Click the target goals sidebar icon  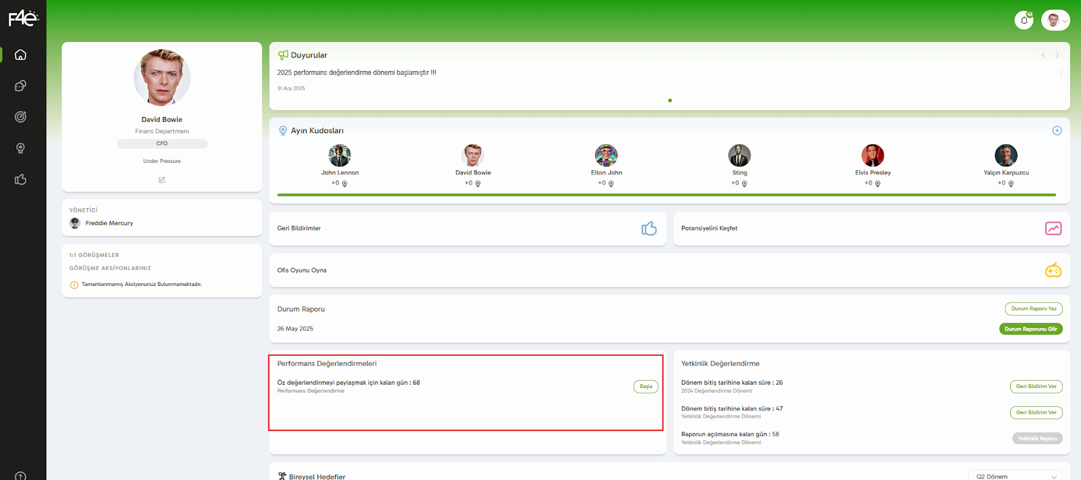click(x=20, y=117)
